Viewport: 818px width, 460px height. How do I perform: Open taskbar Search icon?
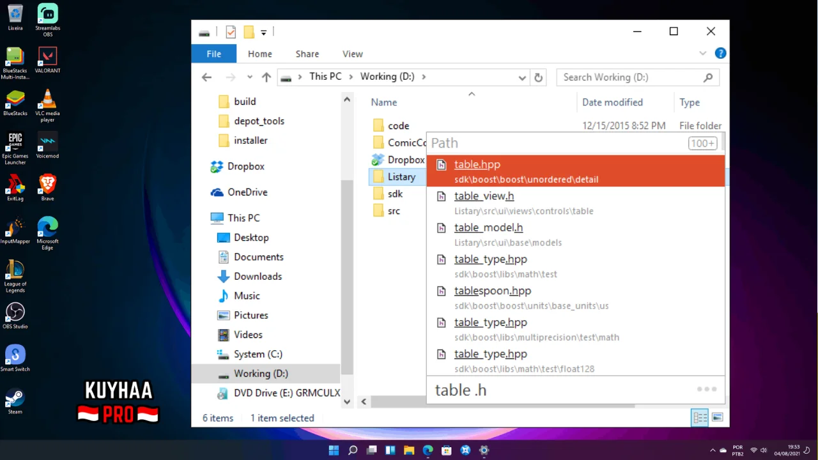(353, 450)
